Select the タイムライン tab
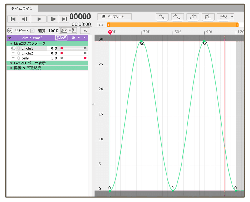This screenshot has height=202, width=250. pos(22,8)
